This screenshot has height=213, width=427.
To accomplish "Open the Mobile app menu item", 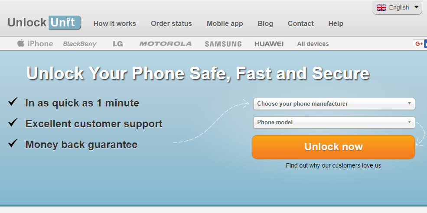I will [x=225, y=24].
